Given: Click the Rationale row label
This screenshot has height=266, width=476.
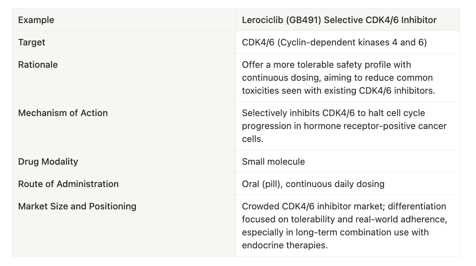Looking at the screenshot, I should (124, 77).
